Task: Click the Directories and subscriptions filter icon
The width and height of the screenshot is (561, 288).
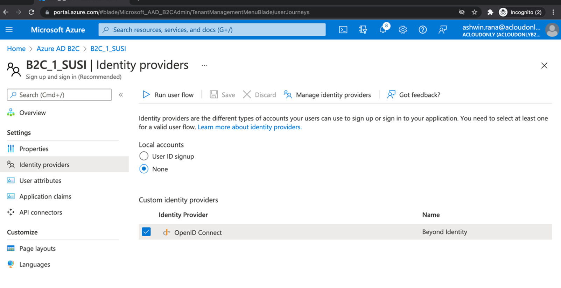Action: pos(363,30)
